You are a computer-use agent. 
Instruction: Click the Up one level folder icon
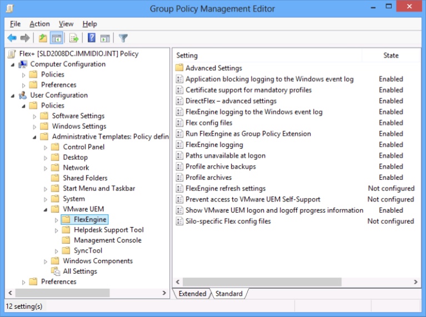tap(43, 38)
